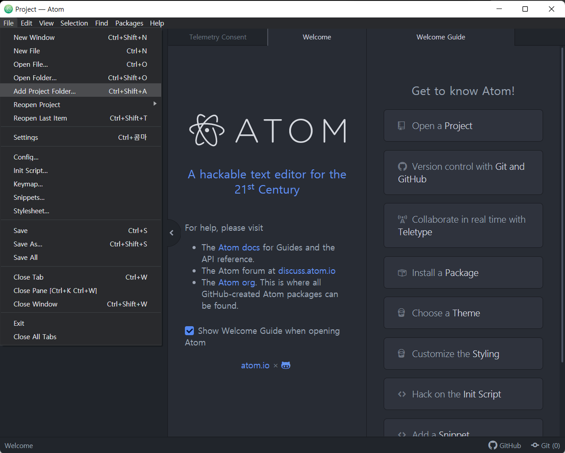The width and height of the screenshot is (565, 453).
Task: Open Stylesheet... menu entry
Action: (x=81, y=211)
